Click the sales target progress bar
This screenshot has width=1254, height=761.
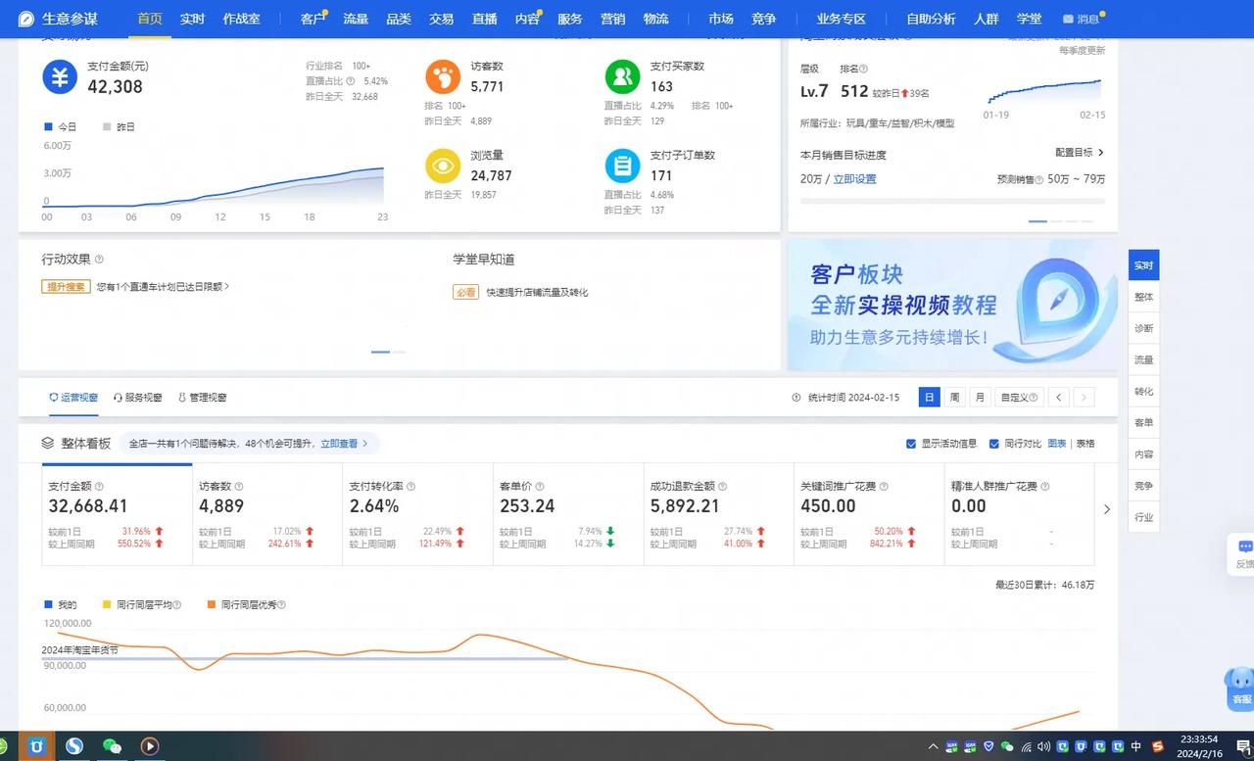[952, 201]
